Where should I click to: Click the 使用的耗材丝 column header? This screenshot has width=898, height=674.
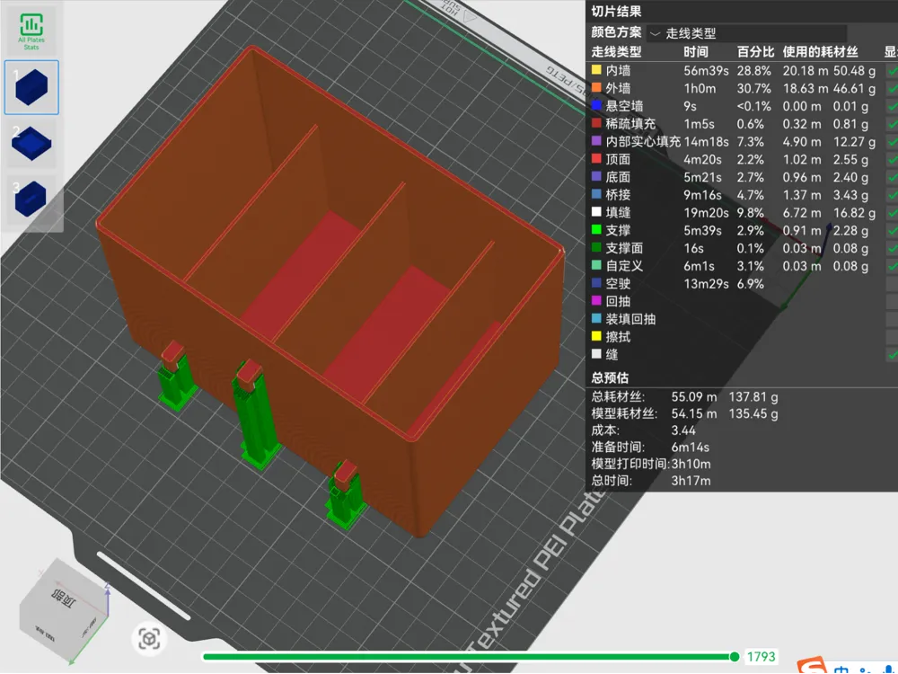[820, 52]
